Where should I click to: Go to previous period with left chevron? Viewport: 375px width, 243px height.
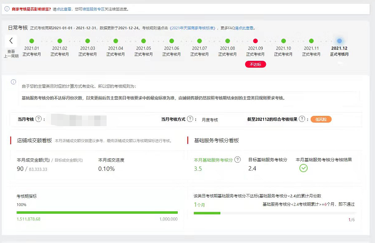[11, 41]
